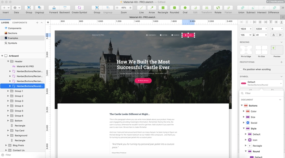The width and height of the screenshot is (285, 158).
Task: Click the Create Symbol tool
Action: click(79, 7)
